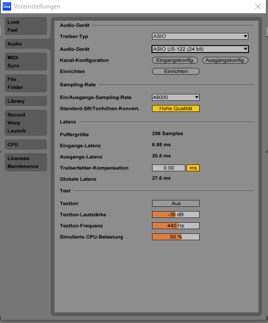
Task: Go to Record Warp Launch tab
Action: click(26, 123)
